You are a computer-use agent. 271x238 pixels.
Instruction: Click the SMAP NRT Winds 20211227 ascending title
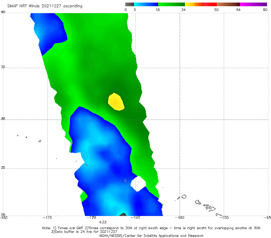click(x=45, y=6)
